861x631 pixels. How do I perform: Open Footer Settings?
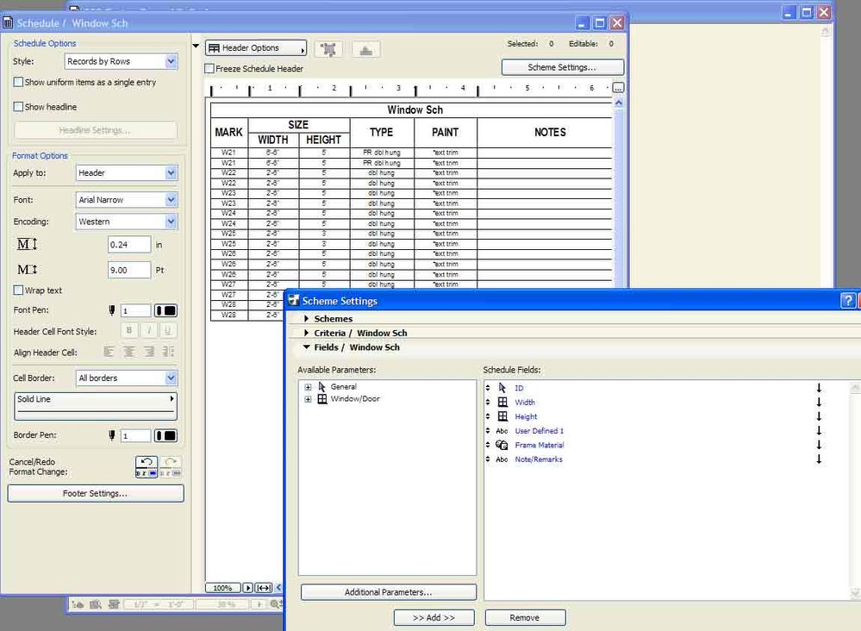(95, 493)
